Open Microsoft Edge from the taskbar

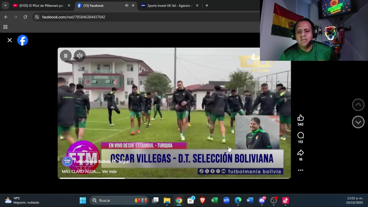point(238,200)
